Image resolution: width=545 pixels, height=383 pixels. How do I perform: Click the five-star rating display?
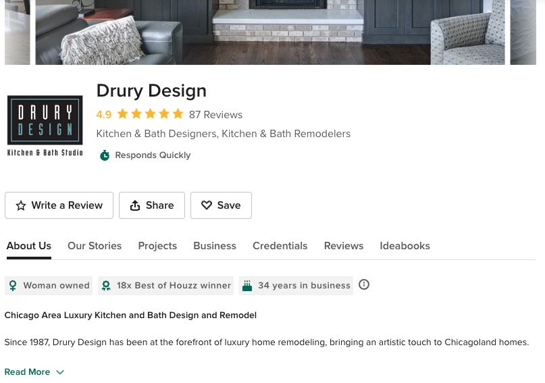pyautogui.click(x=150, y=113)
